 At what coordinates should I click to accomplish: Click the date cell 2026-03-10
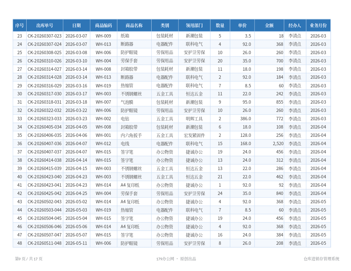pyautogui.click(x=76, y=61)
